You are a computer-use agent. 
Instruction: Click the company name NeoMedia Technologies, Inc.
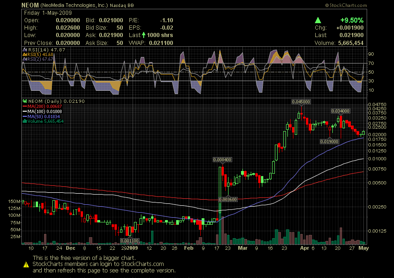[74, 5]
